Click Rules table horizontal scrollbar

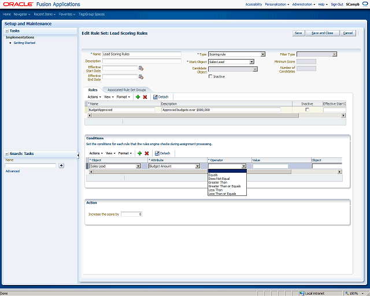click(x=195, y=116)
